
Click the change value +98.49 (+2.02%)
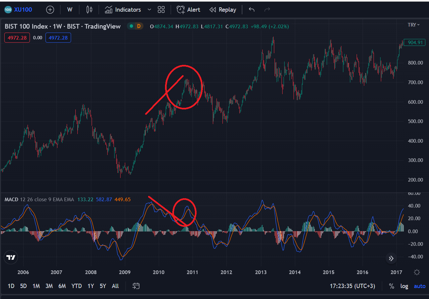tap(270, 27)
